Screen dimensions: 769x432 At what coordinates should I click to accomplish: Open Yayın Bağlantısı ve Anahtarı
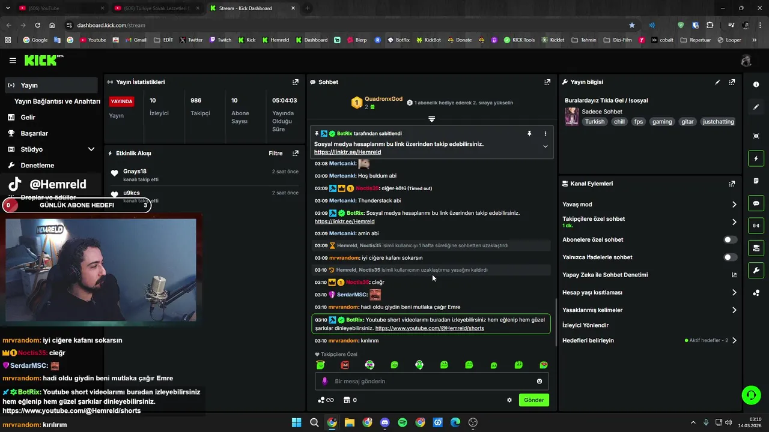pyautogui.click(x=57, y=101)
